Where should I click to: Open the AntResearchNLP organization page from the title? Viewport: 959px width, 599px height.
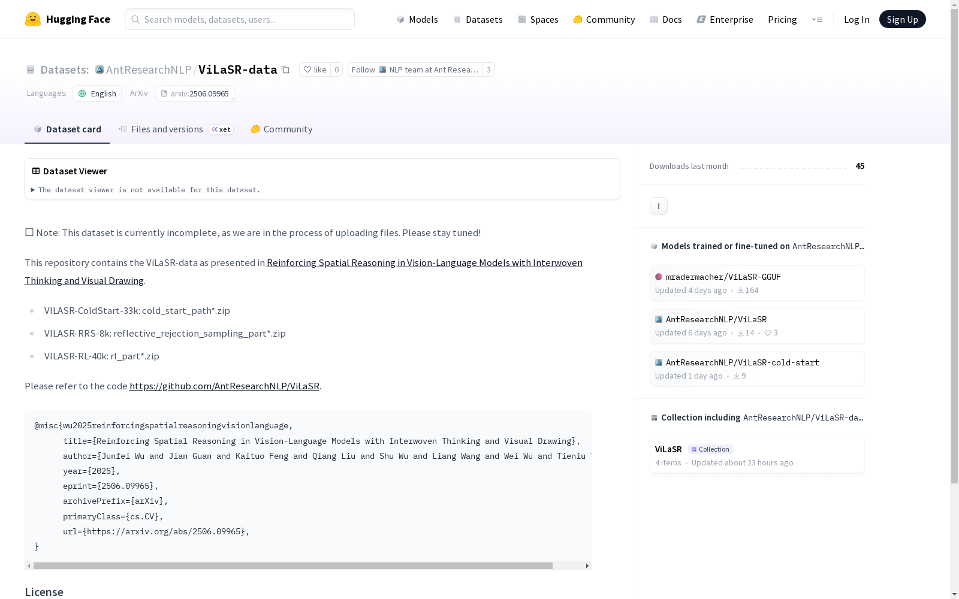coord(149,69)
